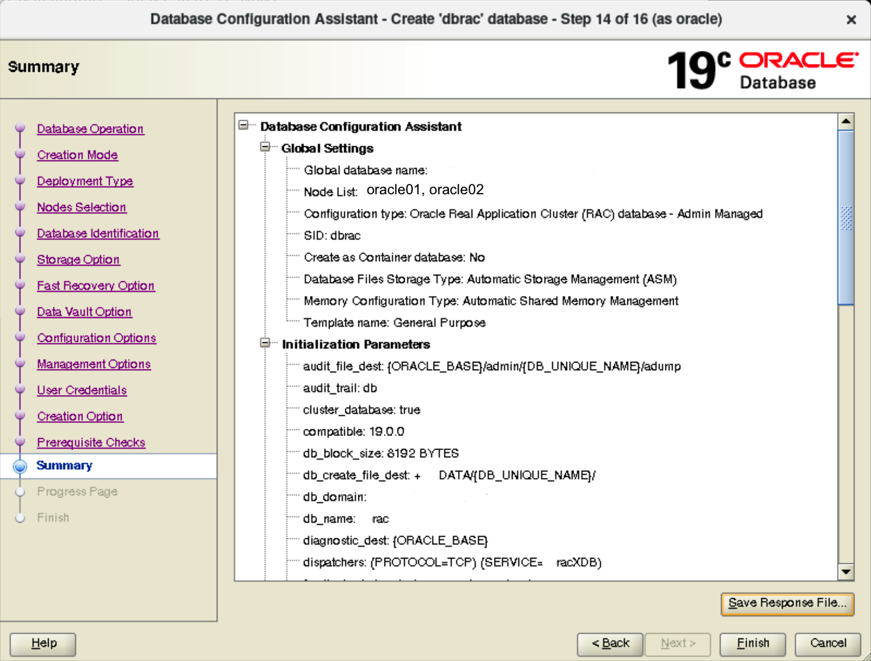Click the summary vertical scrollbar thumb
The width and height of the screenshot is (871, 661).
pyautogui.click(x=846, y=217)
